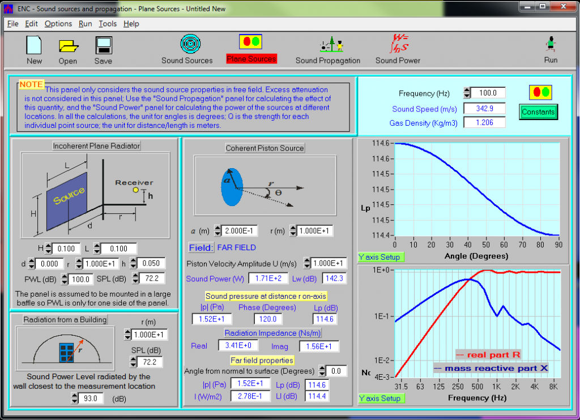This screenshot has height=420, width=580.
Task: Adjust the Frequency (Hz) stepper arrows
Action: pos(467,93)
